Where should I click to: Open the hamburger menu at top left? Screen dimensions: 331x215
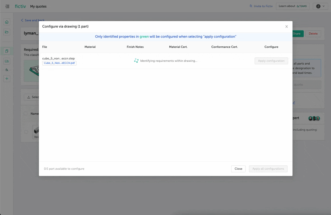tap(7, 6)
